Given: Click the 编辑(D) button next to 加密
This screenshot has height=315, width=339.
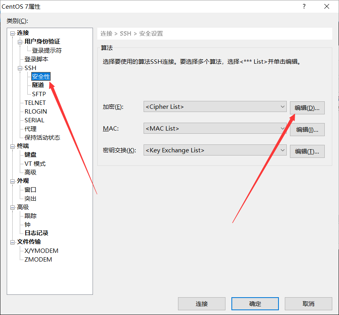Looking at the screenshot, I should pos(307,107).
